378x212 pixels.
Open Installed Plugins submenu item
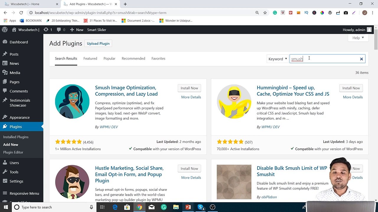tap(16, 137)
